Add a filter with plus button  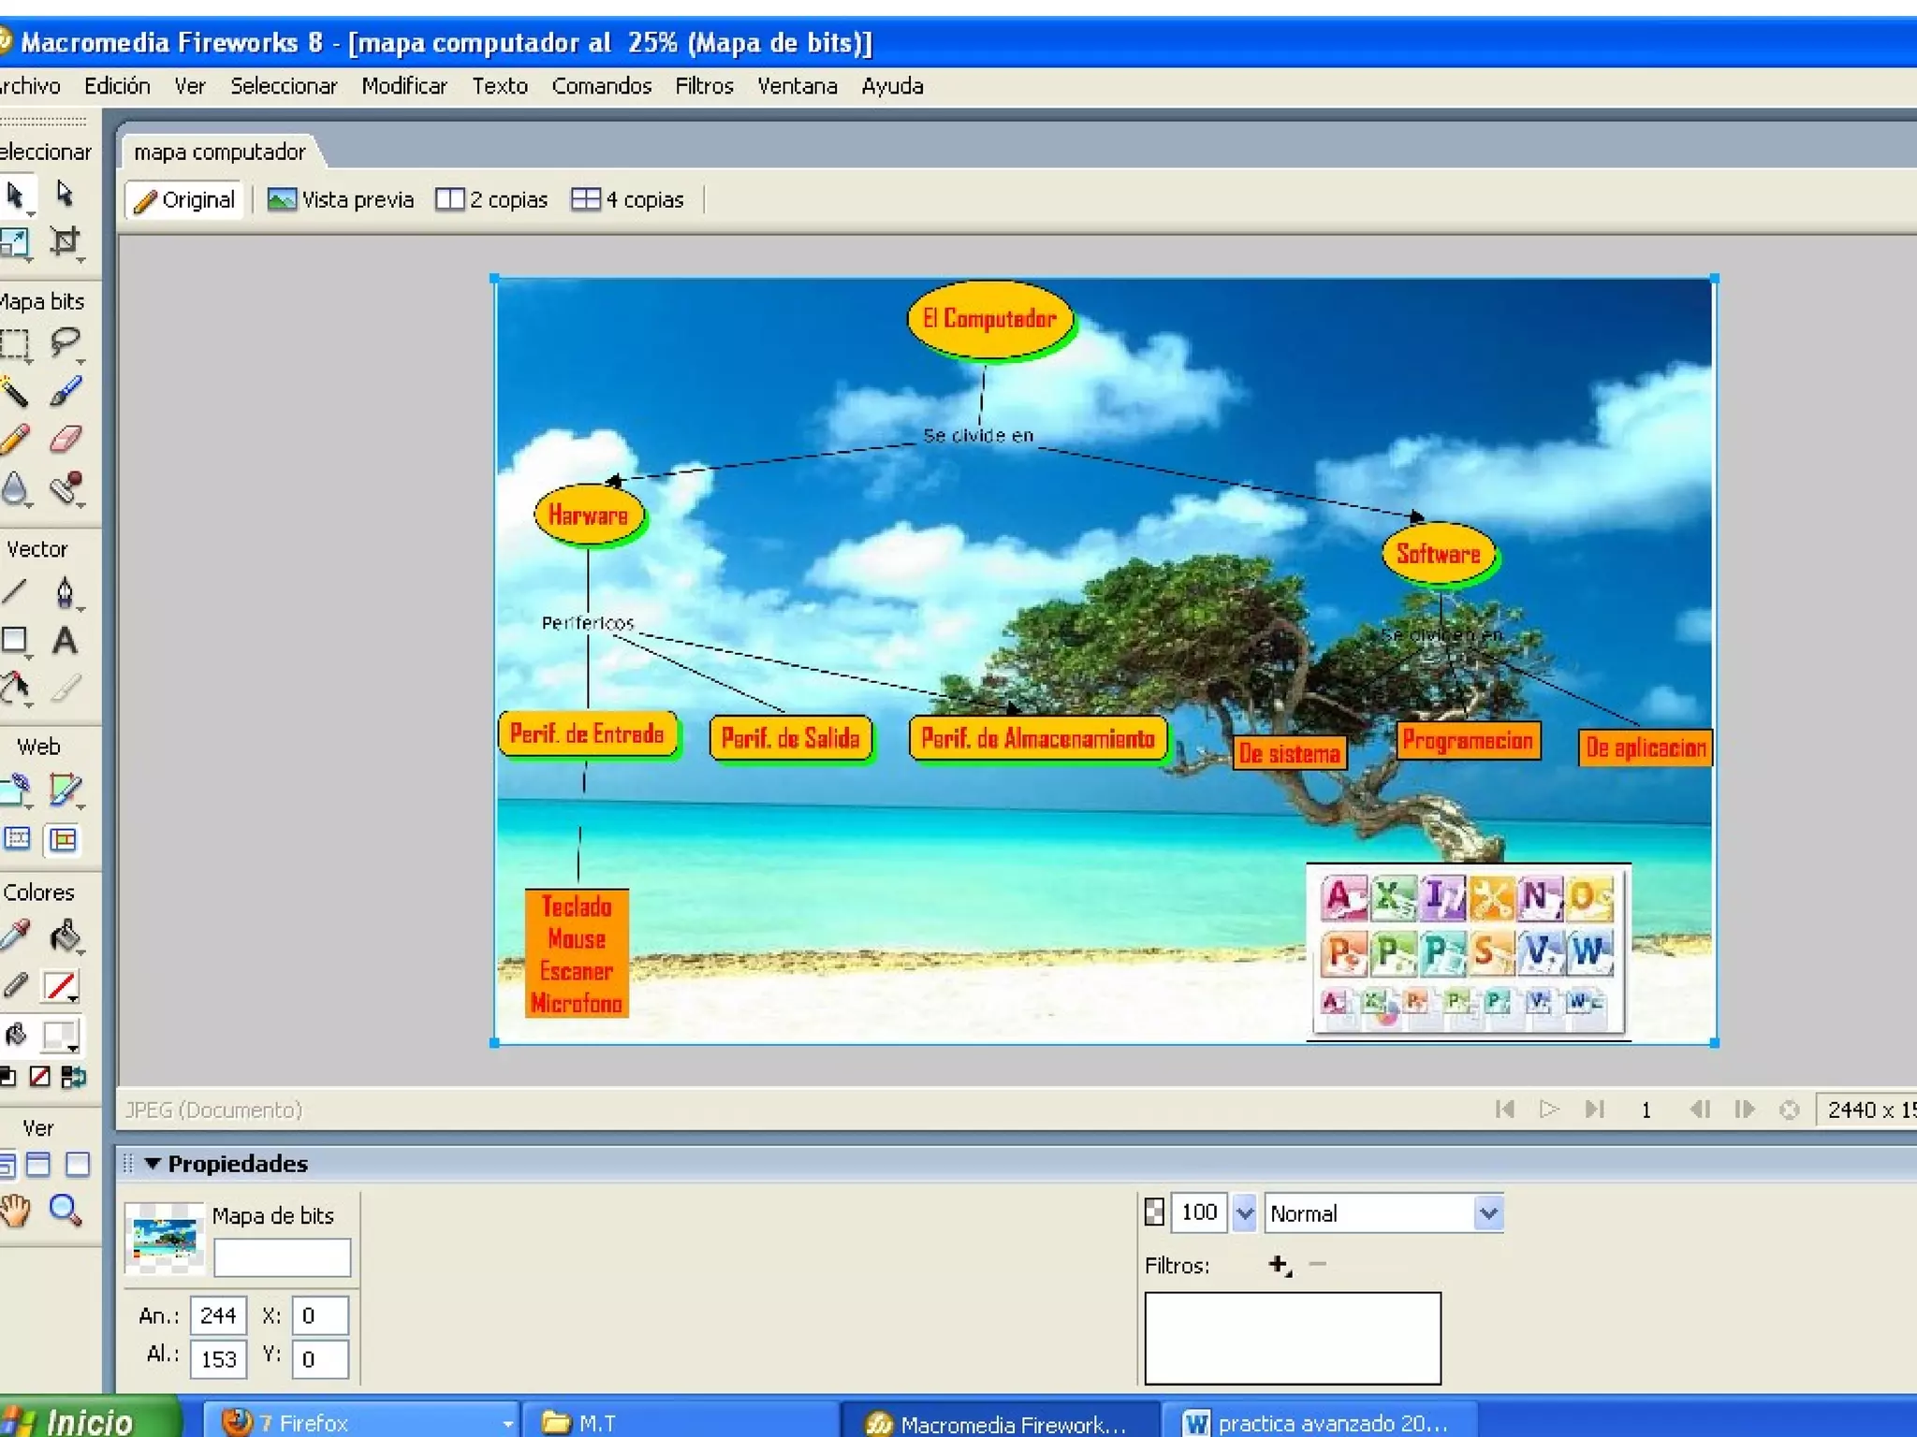[1279, 1265]
